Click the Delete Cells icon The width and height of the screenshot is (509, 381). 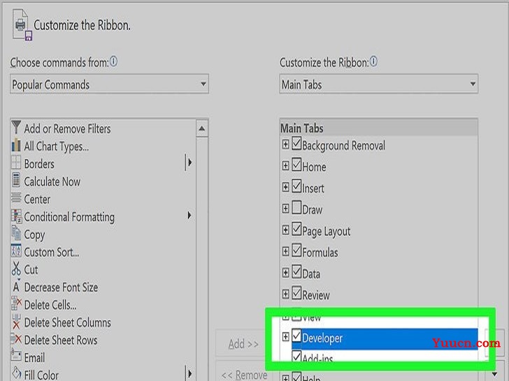pos(16,304)
